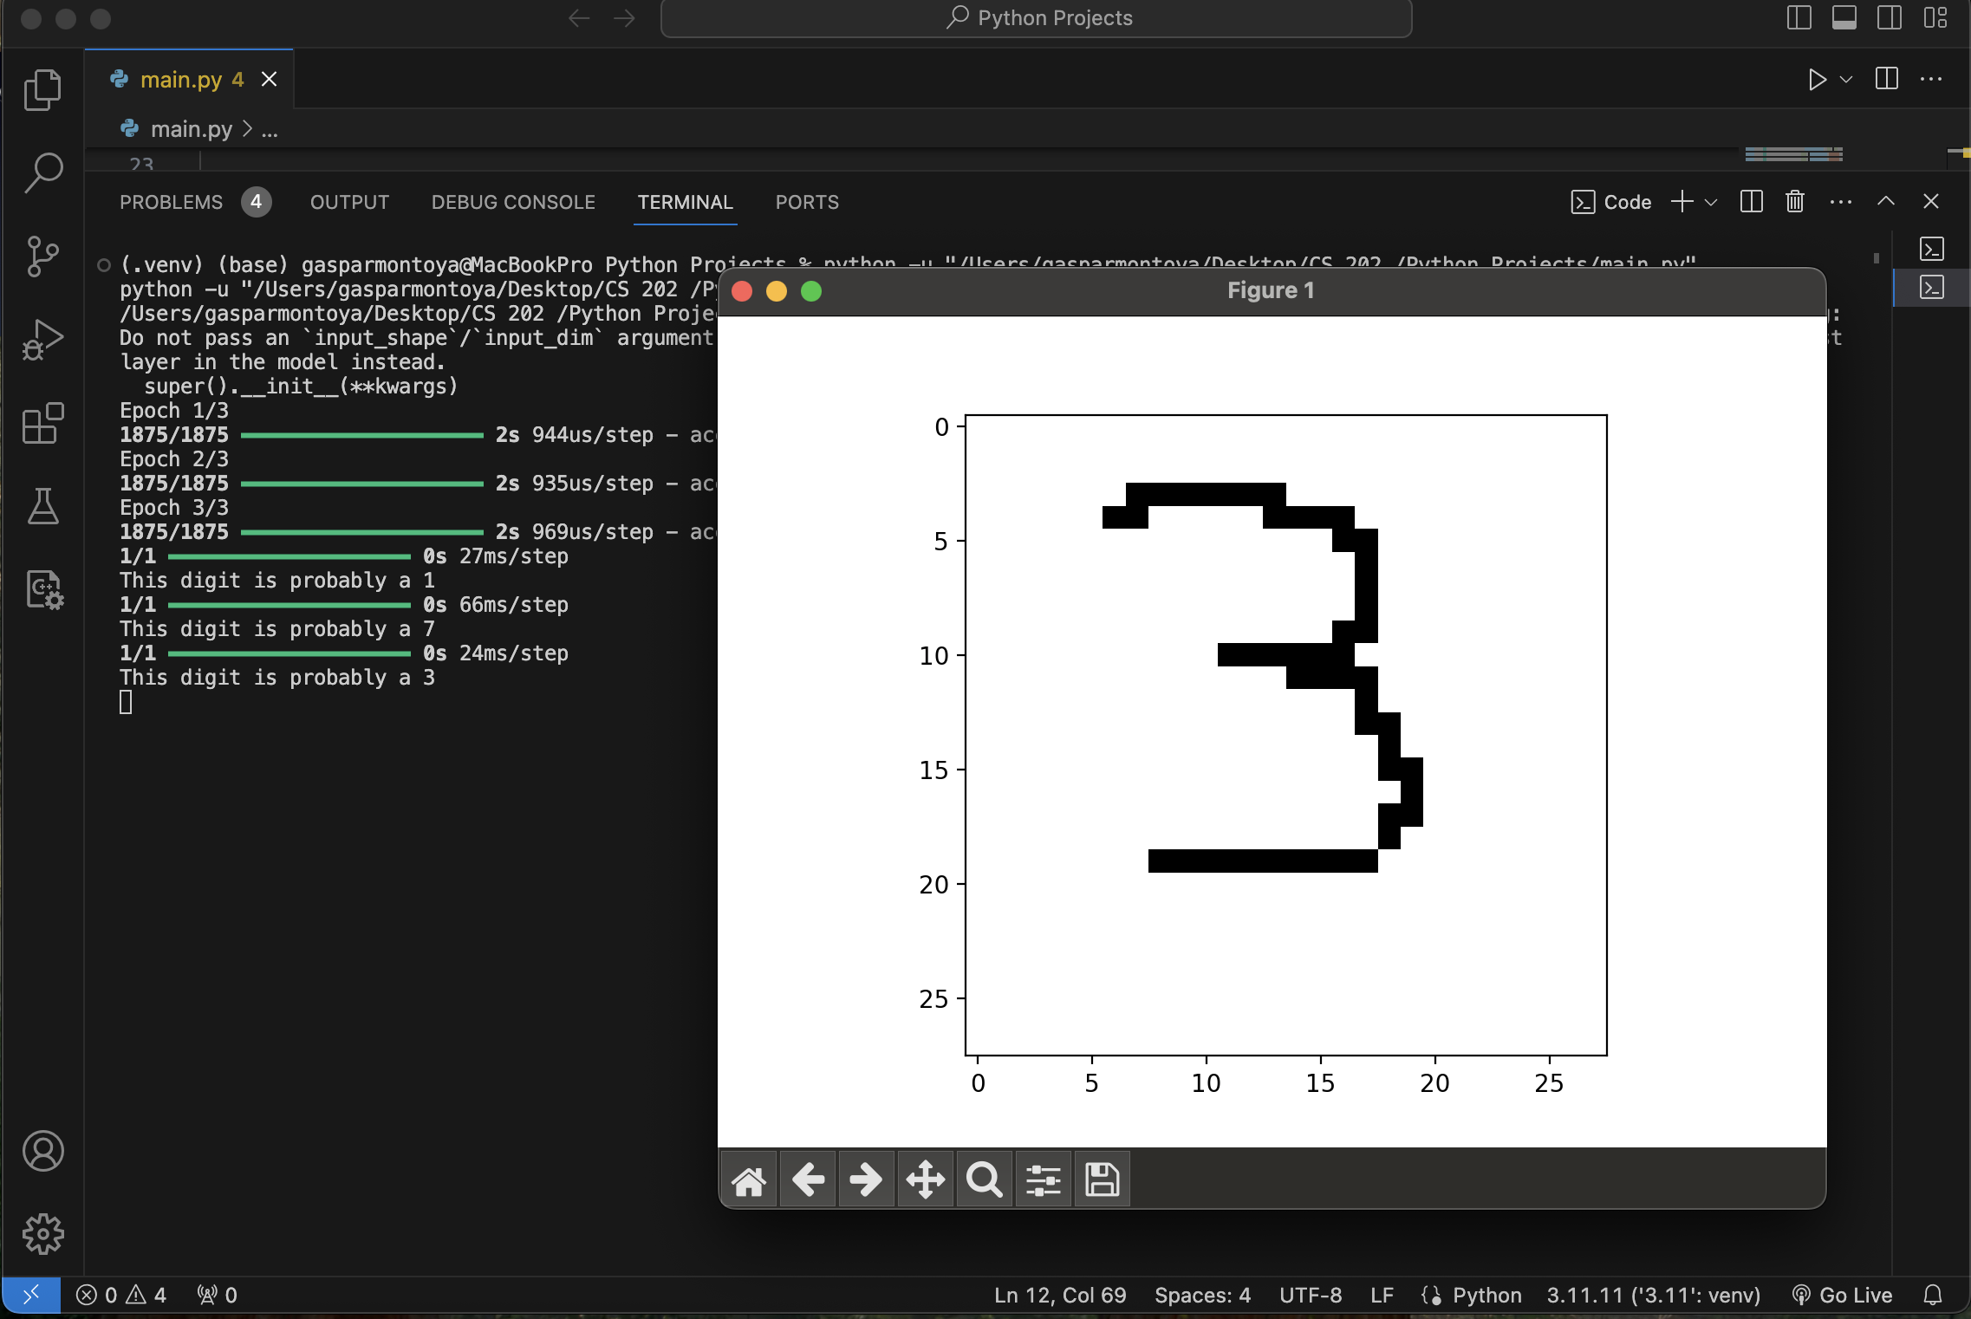
Task: Open the Testing flask view
Action: [x=42, y=506]
